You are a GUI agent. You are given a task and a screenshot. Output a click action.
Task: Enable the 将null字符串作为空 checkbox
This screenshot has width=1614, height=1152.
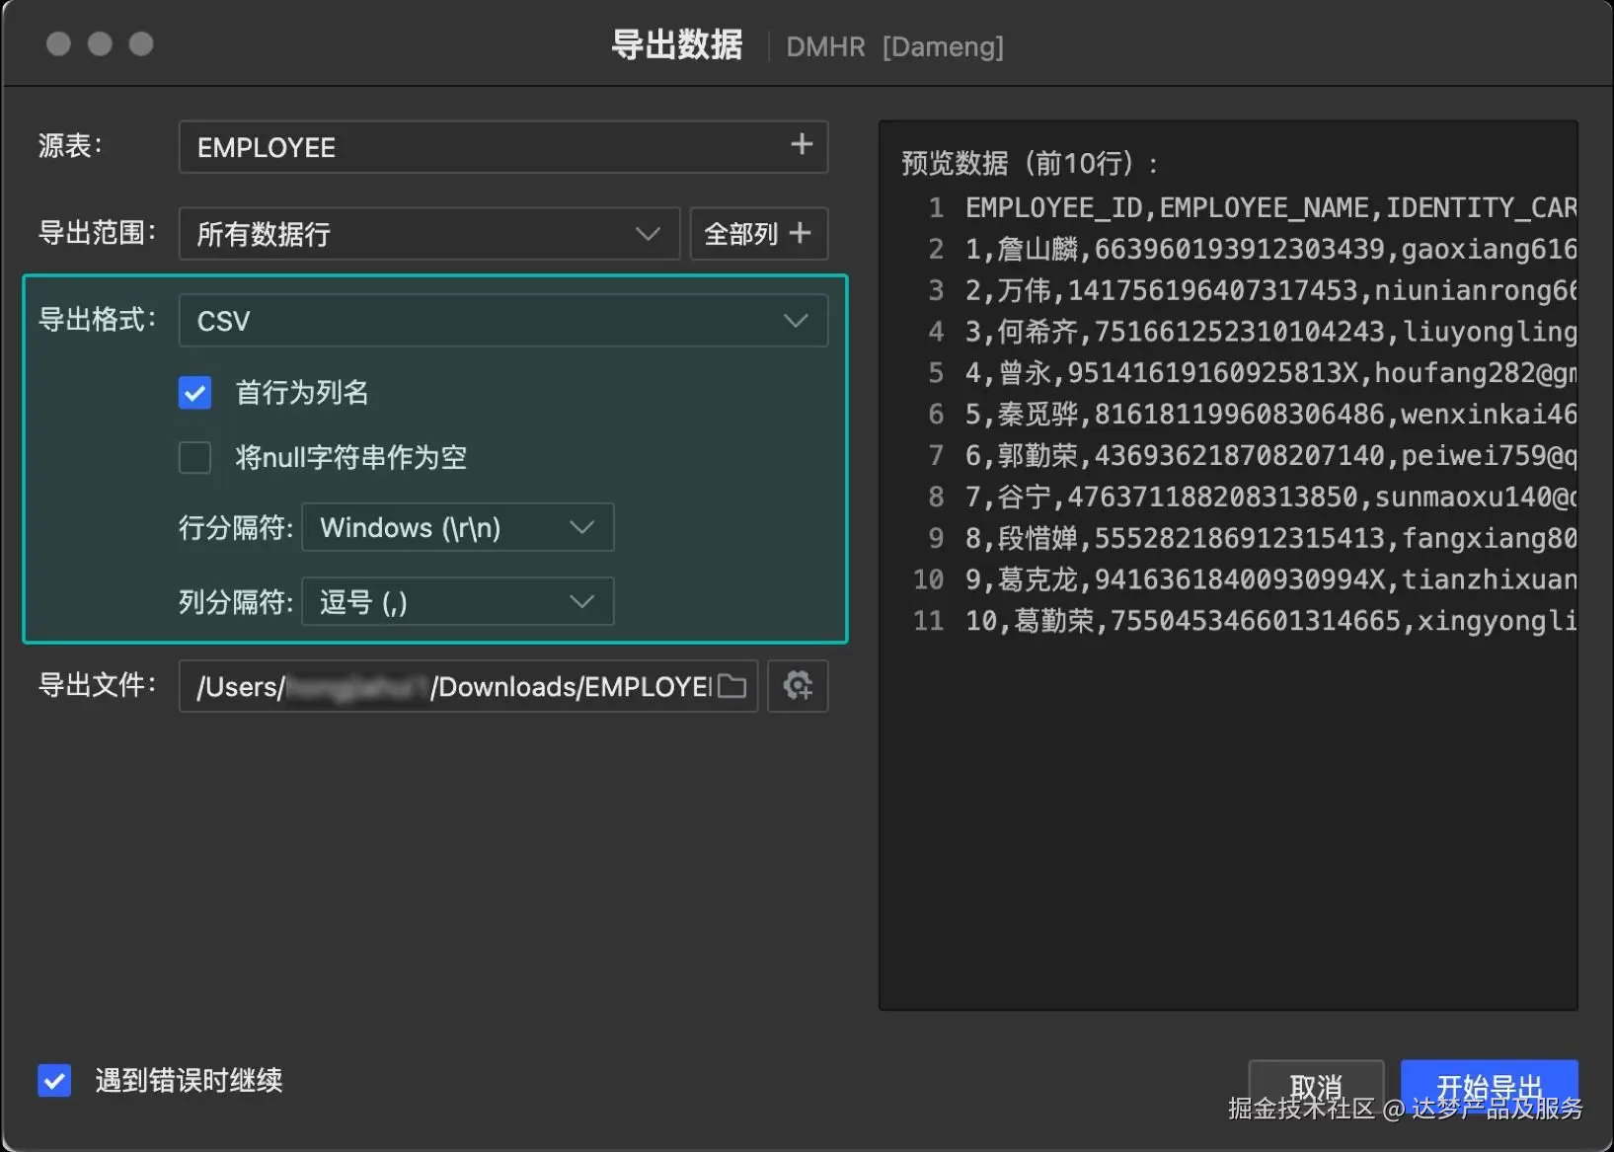[194, 458]
